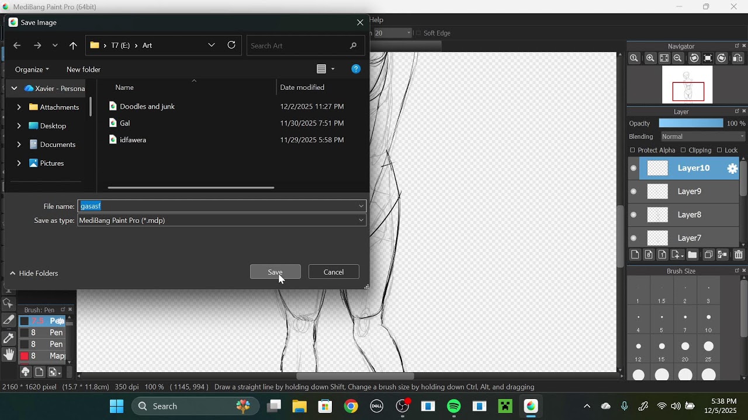Enable Protect Alpha checkbox

pyautogui.click(x=632, y=150)
